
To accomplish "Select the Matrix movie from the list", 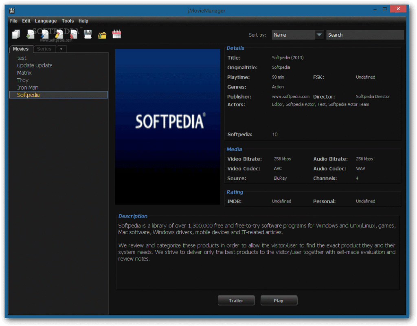I will click(x=24, y=73).
